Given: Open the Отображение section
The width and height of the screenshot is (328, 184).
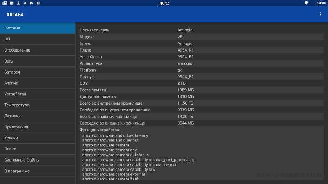Looking at the screenshot, I should [38, 50].
